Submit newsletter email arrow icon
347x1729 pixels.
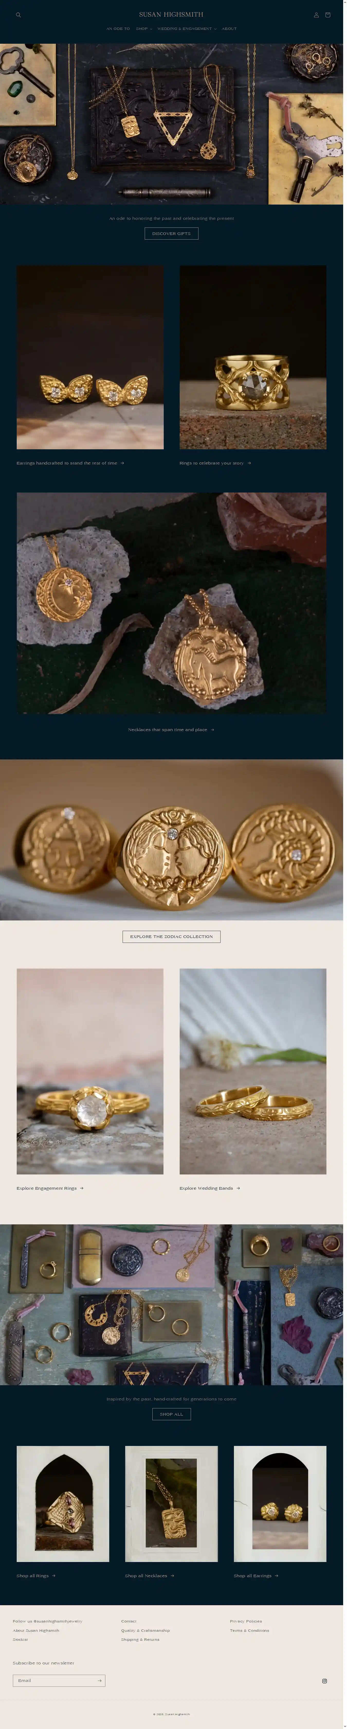[x=99, y=1680]
